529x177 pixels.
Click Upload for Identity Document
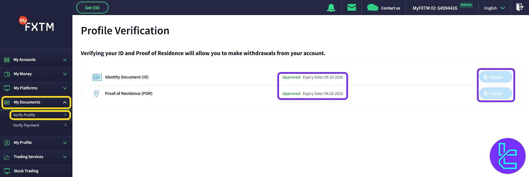(496, 77)
